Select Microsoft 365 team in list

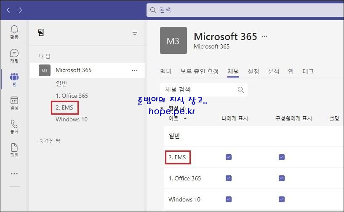click(88, 70)
